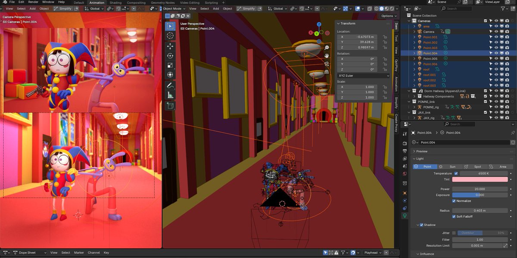Image resolution: width=517 pixels, height=258 pixels.
Task: Open the Light Data properties tab icon
Action: click(x=405, y=216)
